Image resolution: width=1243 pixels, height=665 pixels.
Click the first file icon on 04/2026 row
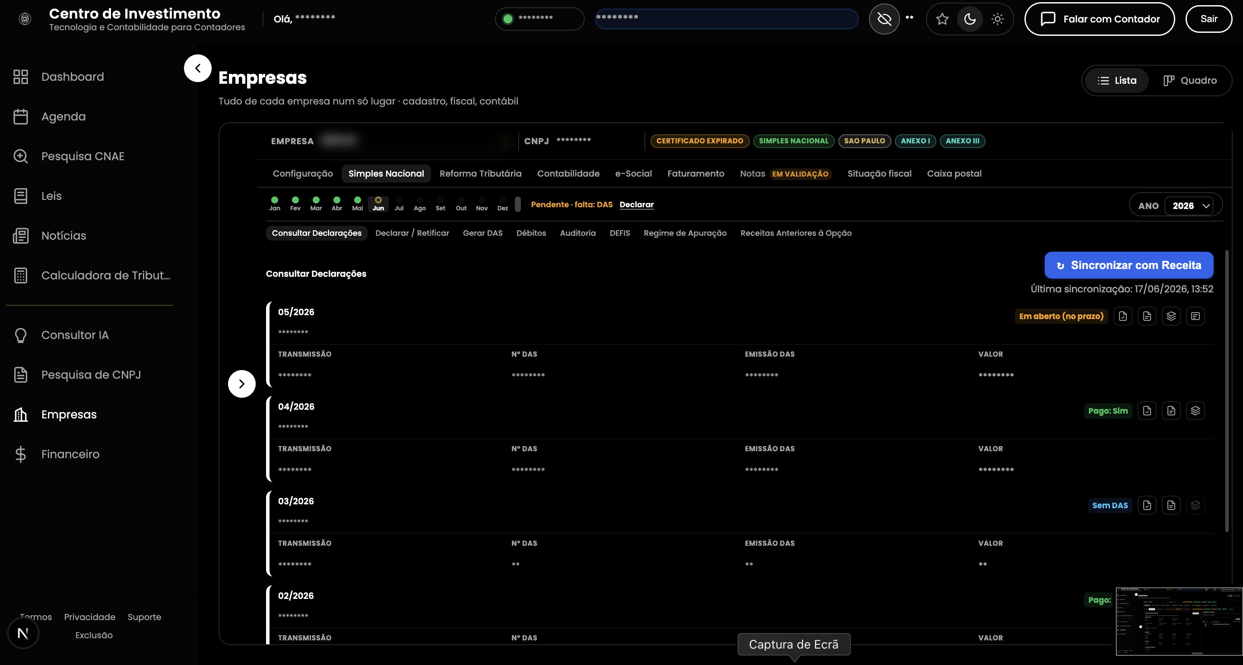pyautogui.click(x=1147, y=411)
